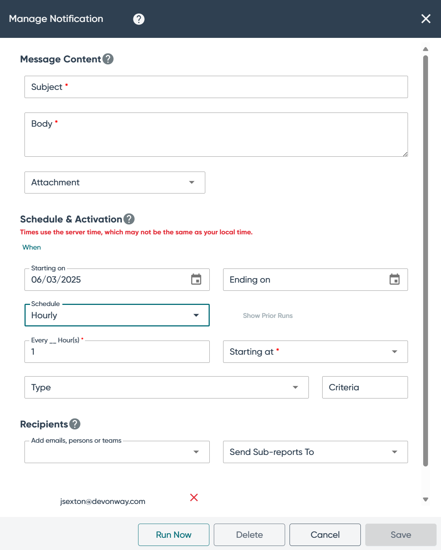Click the scrollbar down arrow
This screenshot has height=550, width=441.
(x=426, y=499)
